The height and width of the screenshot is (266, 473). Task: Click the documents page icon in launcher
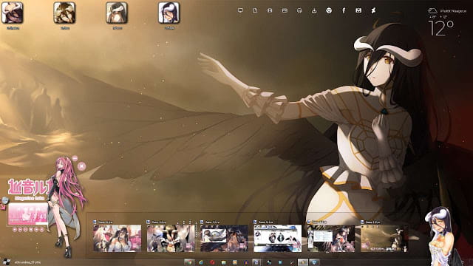[255, 10]
